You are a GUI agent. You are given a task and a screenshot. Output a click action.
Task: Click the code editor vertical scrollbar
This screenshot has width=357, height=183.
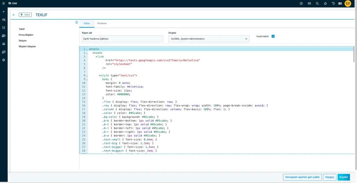(x=354, y=54)
